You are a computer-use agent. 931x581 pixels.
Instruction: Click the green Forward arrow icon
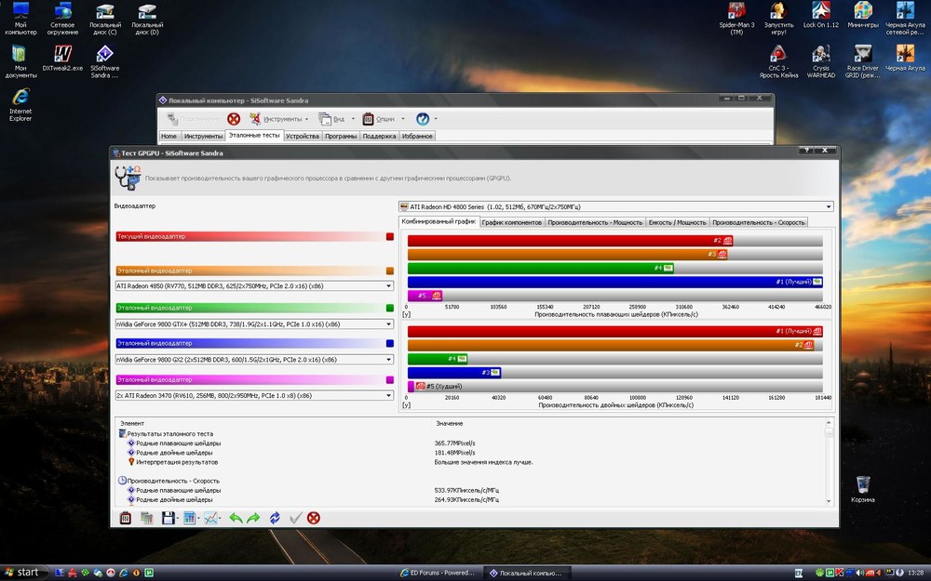pyautogui.click(x=253, y=518)
